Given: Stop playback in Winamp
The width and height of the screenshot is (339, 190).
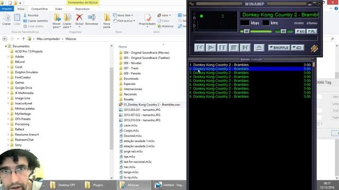Looking at the screenshot, I should click(x=234, y=47).
